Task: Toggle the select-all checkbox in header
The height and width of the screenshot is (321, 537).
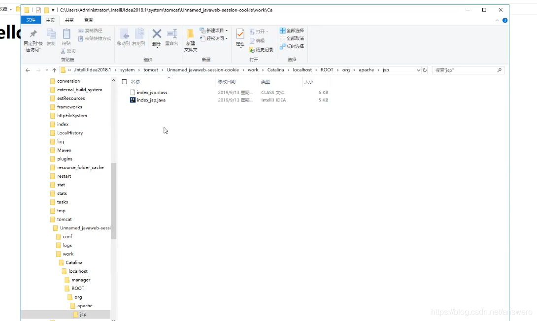Action: (x=124, y=82)
